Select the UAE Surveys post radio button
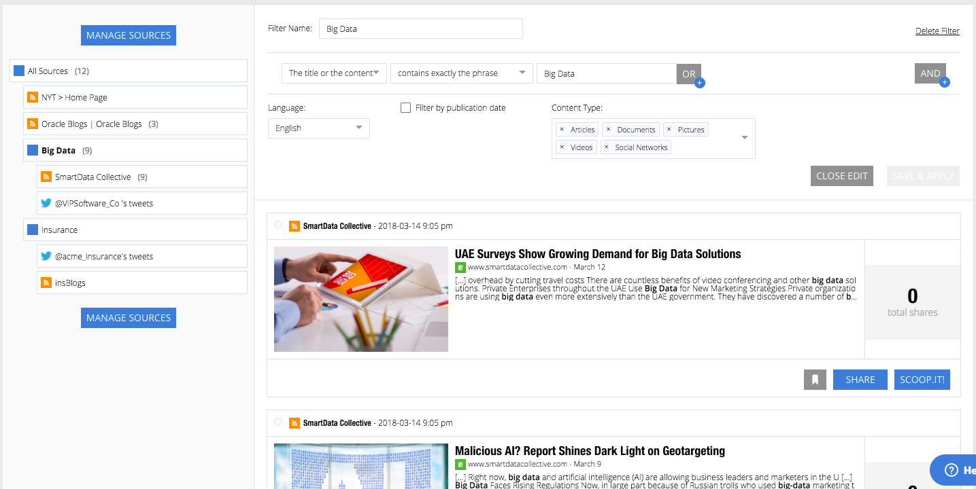Viewport: 976px width, 489px height. [x=278, y=225]
